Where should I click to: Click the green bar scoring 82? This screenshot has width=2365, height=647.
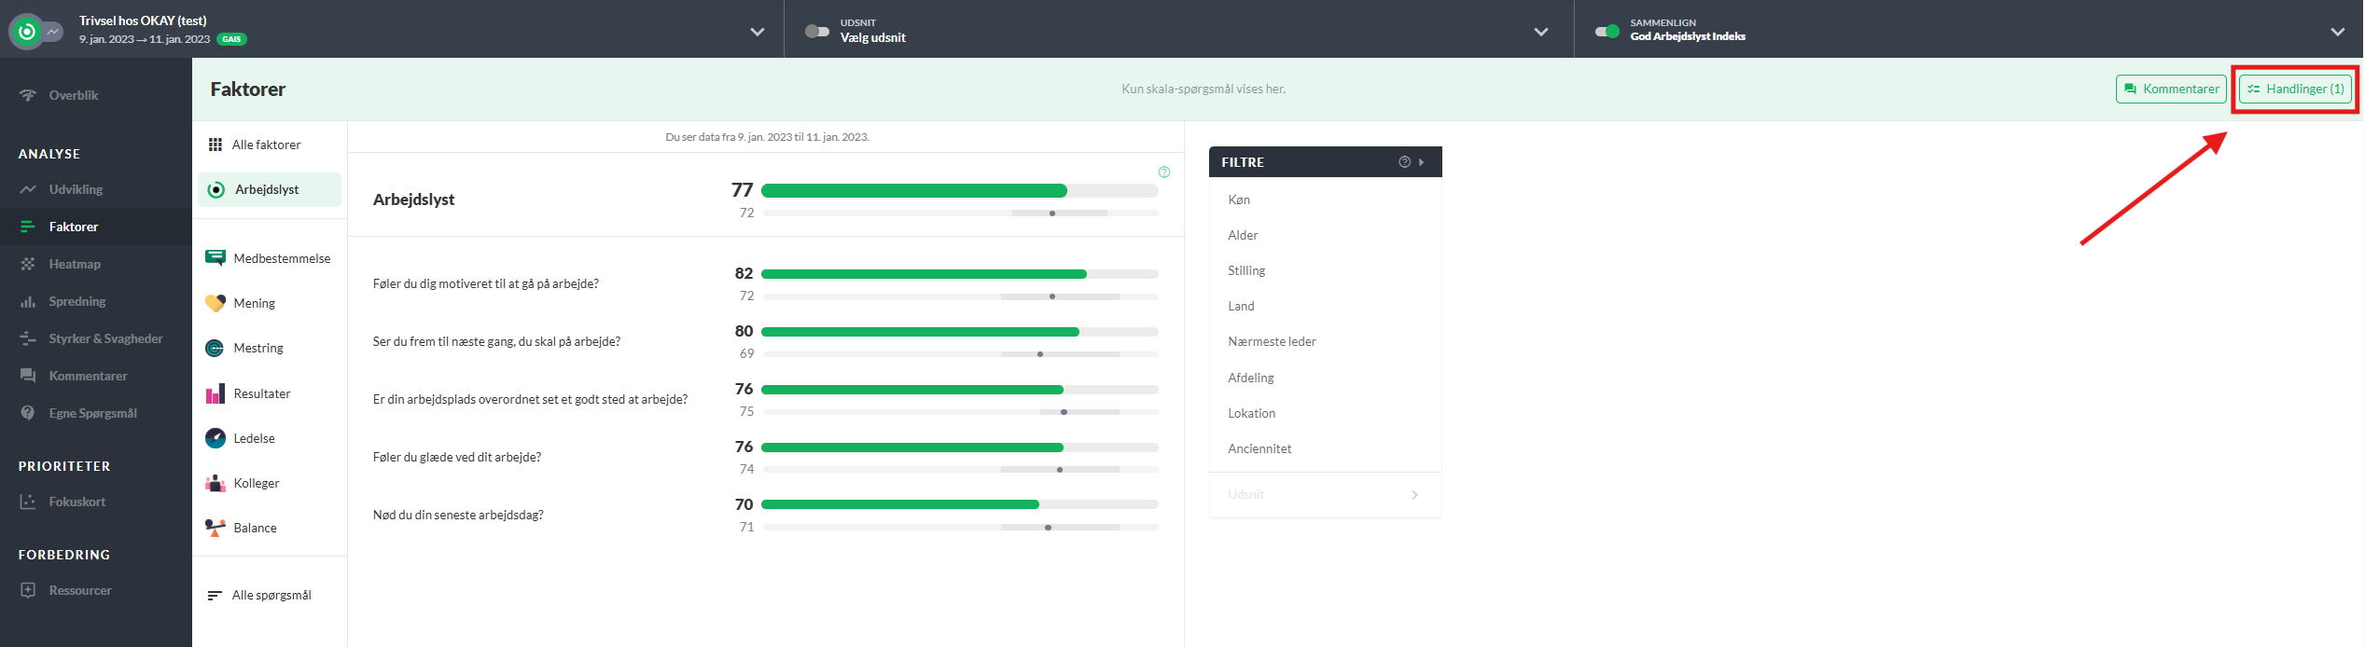tap(924, 274)
